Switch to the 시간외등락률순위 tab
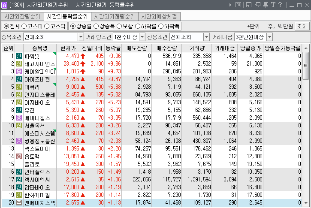The height and width of the screenshot is (208, 311). (67, 16)
